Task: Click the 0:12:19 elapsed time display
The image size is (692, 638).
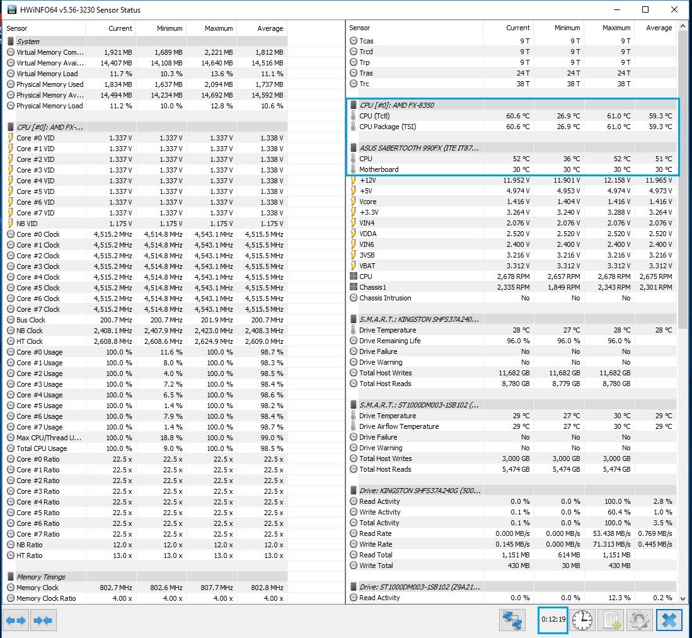Action: click(x=553, y=620)
